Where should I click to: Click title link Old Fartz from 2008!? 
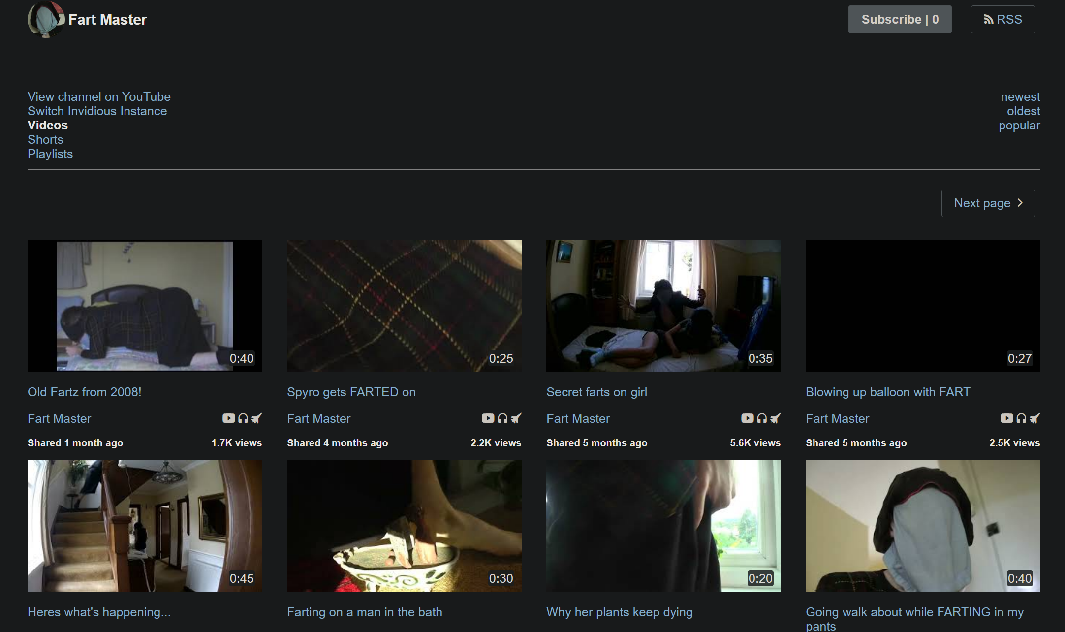coord(85,392)
